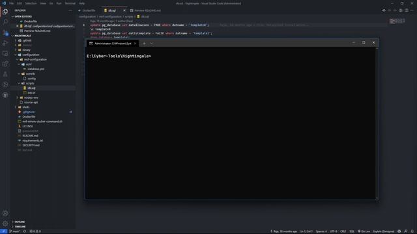Viewport: 417px width, 234px height.
Task: Select Preview README.md in Open Editors
Action: pos(37,31)
